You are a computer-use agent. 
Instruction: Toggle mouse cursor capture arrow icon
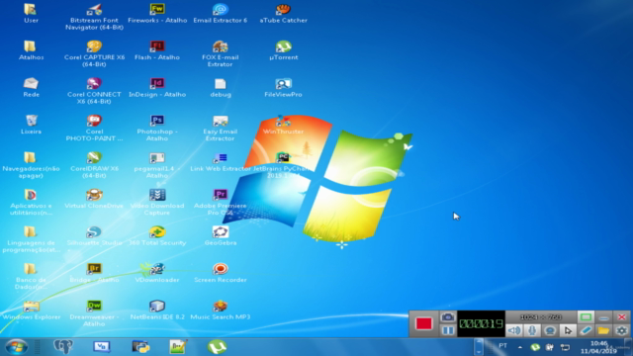pyautogui.click(x=568, y=330)
